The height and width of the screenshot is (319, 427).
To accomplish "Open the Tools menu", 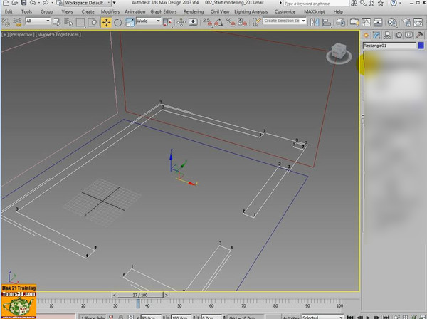I will [x=27, y=11].
